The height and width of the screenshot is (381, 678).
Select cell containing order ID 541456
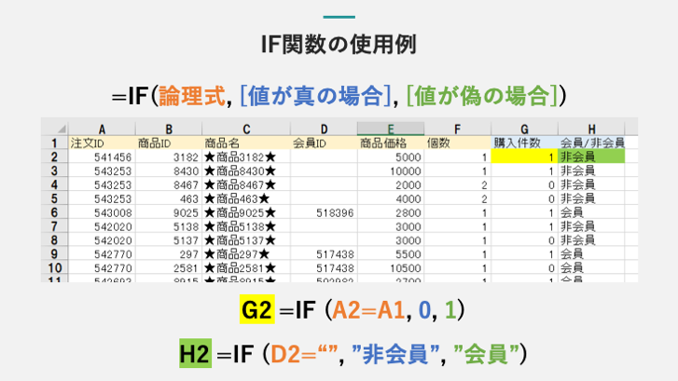coord(102,157)
